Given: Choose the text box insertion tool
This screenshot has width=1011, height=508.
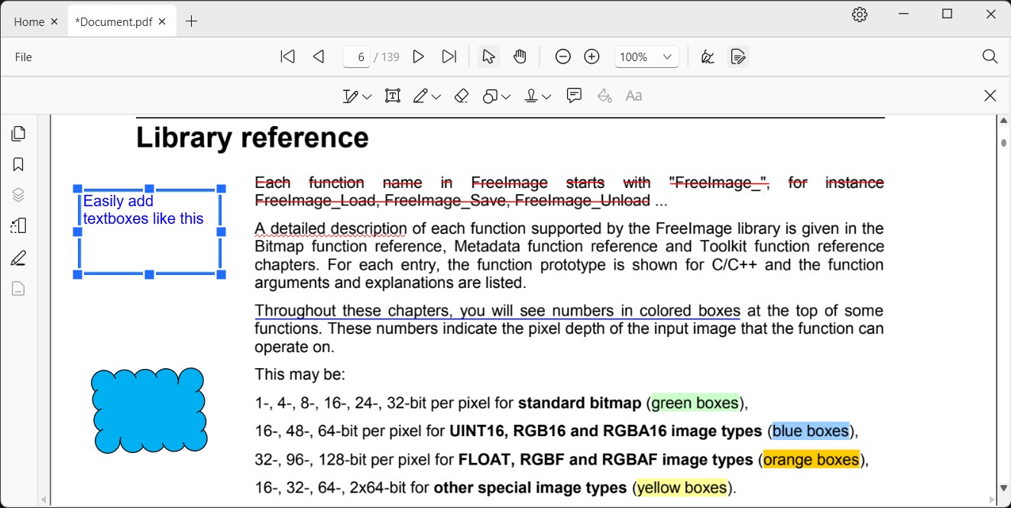Looking at the screenshot, I should pos(393,96).
